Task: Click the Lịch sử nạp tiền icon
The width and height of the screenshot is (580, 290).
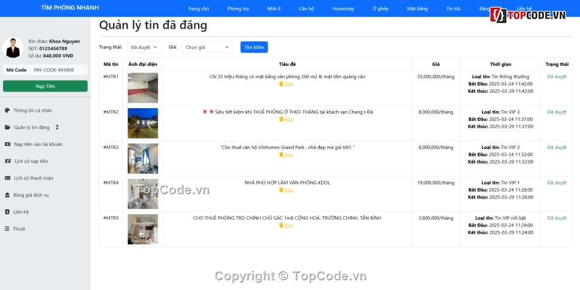Action: pos(7,161)
